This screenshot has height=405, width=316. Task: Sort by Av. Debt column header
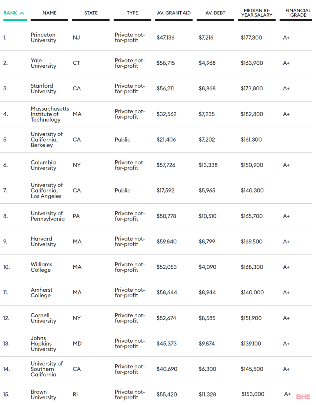tap(215, 13)
